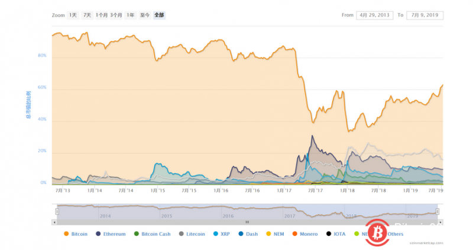Click the 1月 '18 x-axis label
The width and height of the screenshot is (473, 250).
(x=347, y=190)
